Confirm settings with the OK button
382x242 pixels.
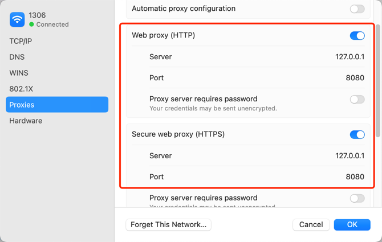tap(352, 224)
